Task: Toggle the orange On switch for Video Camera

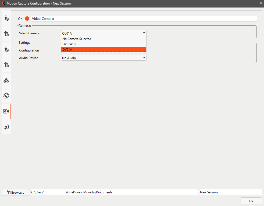Action: click(x=27, y=19)
